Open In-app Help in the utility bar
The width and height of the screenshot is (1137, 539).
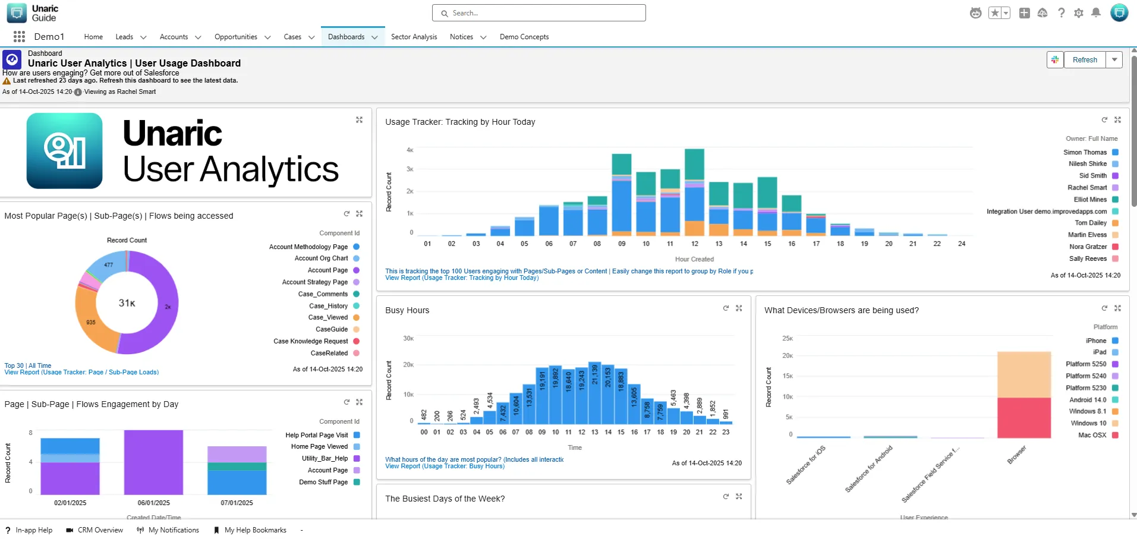[x=29, y=530]
